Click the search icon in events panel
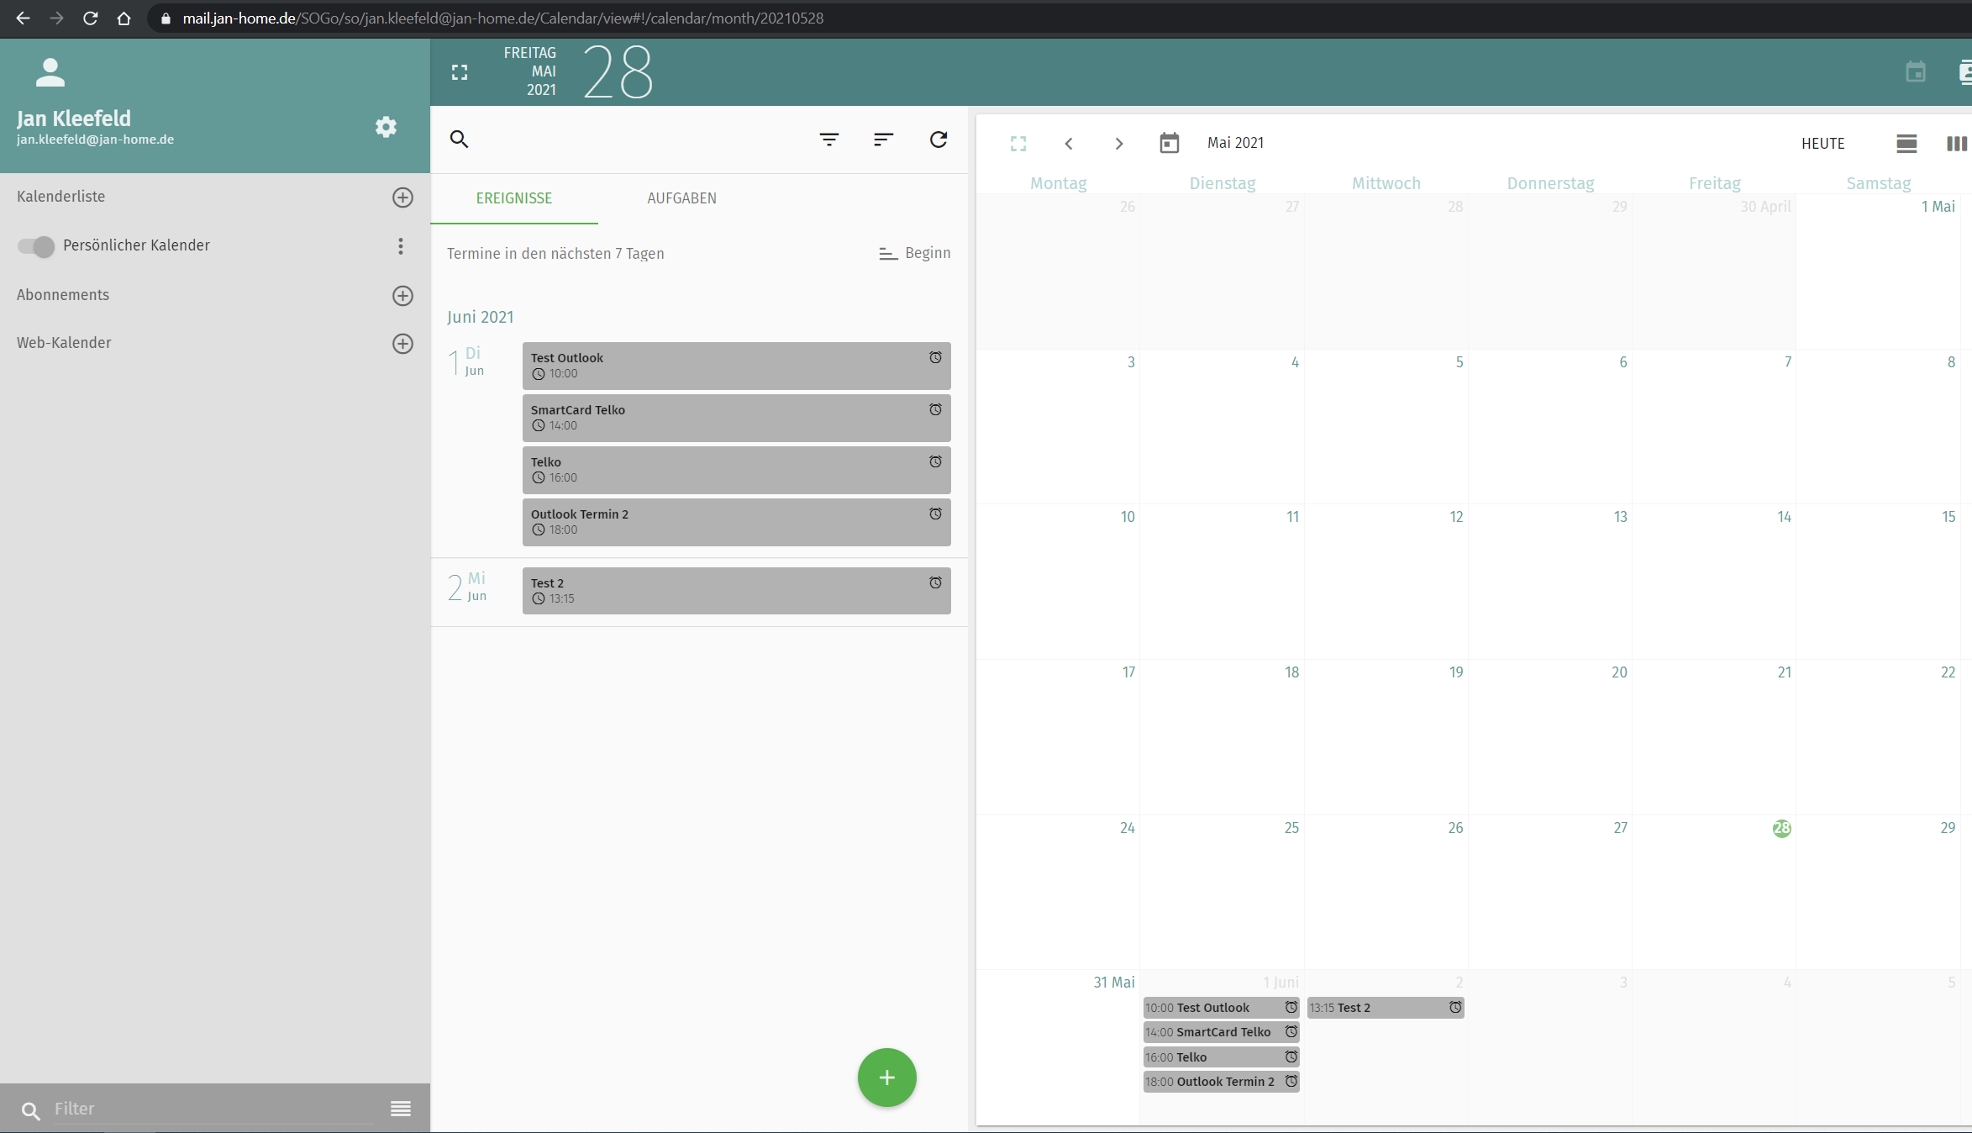 (x=459, y=140)
